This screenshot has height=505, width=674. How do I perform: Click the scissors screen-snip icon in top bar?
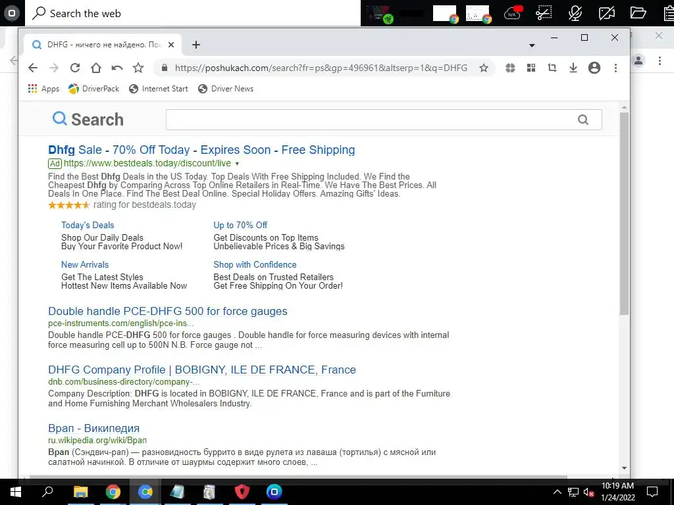(x=543, y=13)
